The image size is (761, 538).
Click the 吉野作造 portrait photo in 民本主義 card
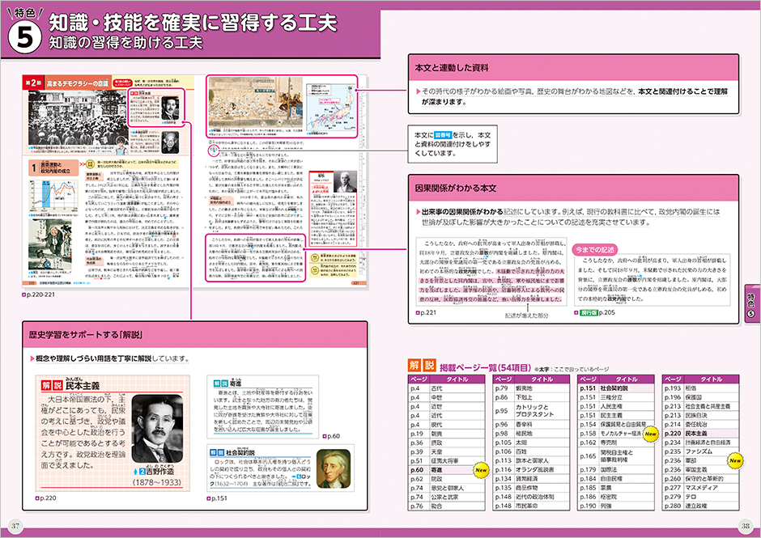pos(158,428)
